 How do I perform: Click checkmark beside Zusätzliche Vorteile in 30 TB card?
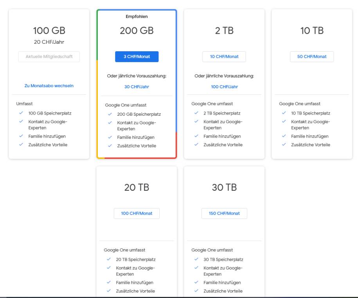pyautogui.click(x=196, y=291)
